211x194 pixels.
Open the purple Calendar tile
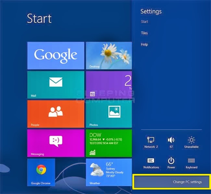coord(109,85)
